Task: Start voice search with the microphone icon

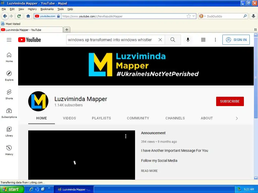Action: (188, 40)
